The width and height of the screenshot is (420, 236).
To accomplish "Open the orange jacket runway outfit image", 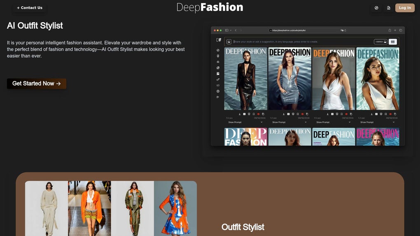I will 89,208.
